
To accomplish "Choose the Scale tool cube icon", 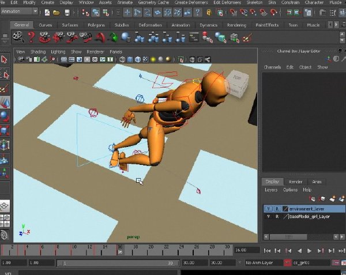I will point(5,131).
